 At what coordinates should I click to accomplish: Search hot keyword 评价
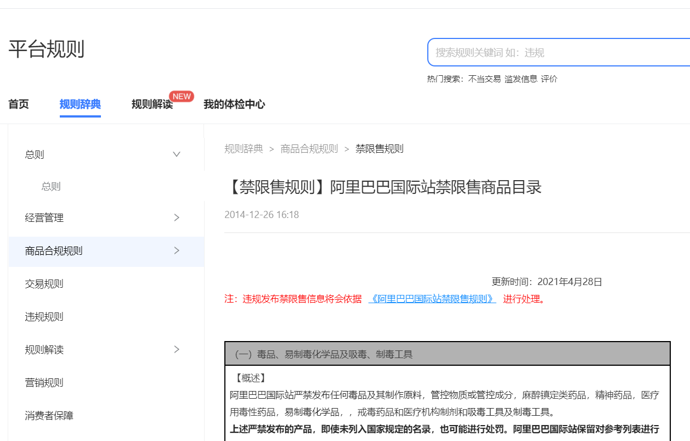click(549, 79)
